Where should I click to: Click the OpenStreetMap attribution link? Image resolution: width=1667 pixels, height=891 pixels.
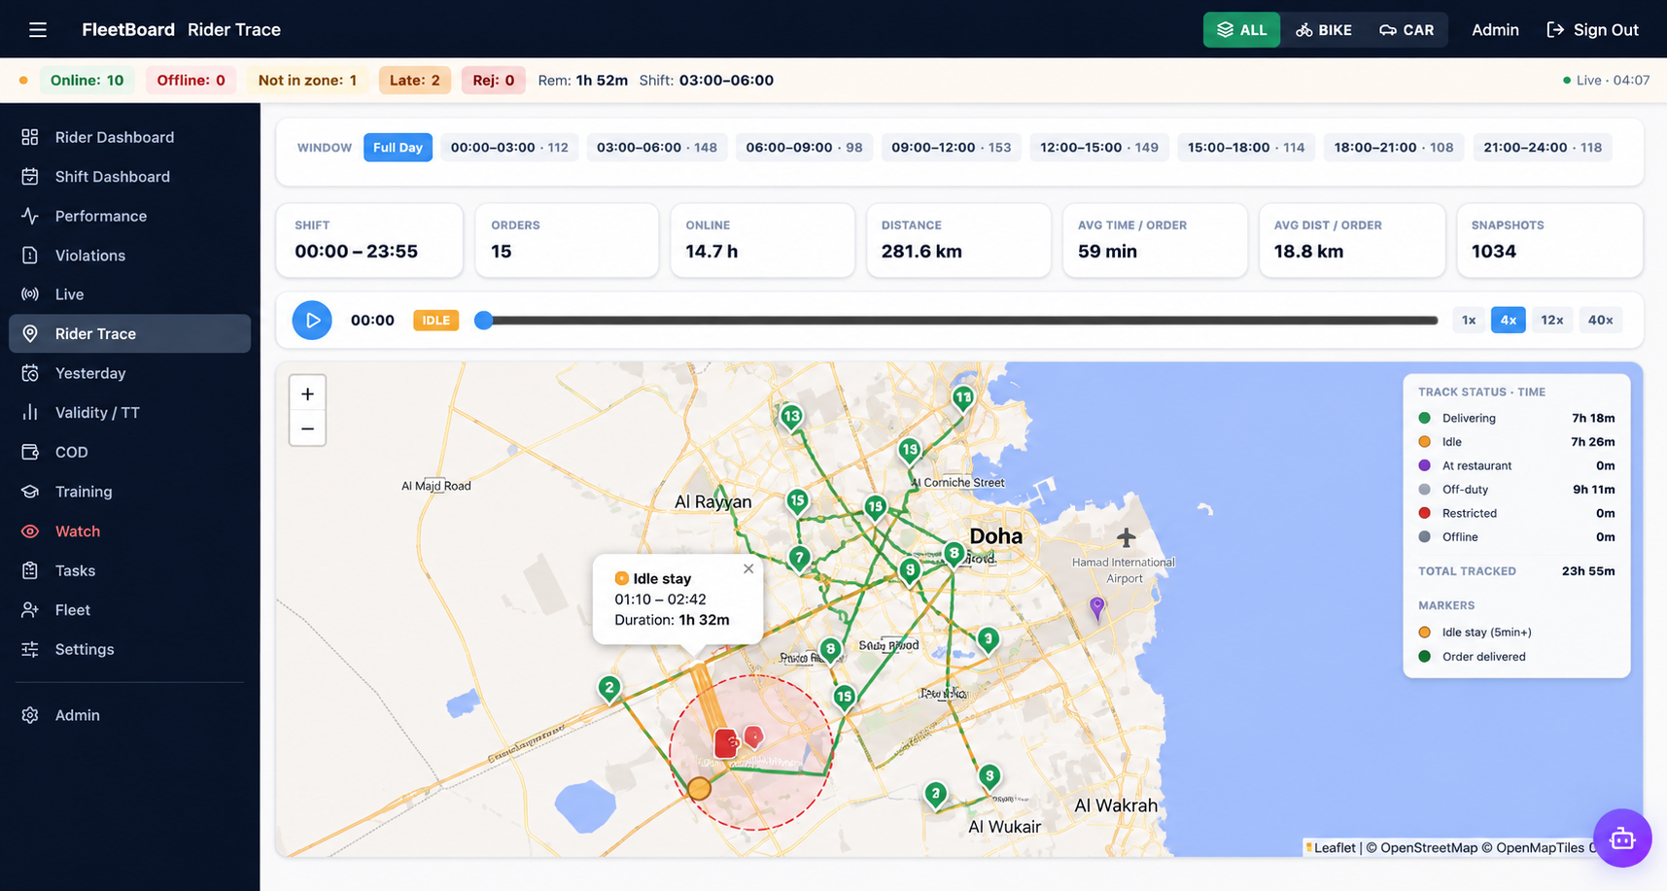(1428, 848)
